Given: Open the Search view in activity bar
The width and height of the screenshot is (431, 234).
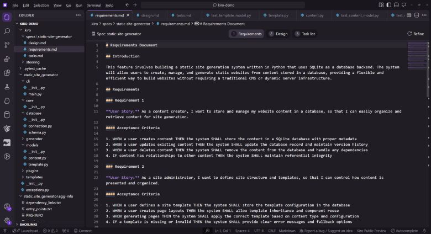Looking at the screenshot, I should coord(7,31).
